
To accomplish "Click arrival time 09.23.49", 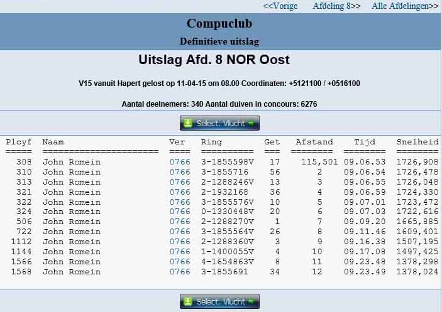I will 365,272.
